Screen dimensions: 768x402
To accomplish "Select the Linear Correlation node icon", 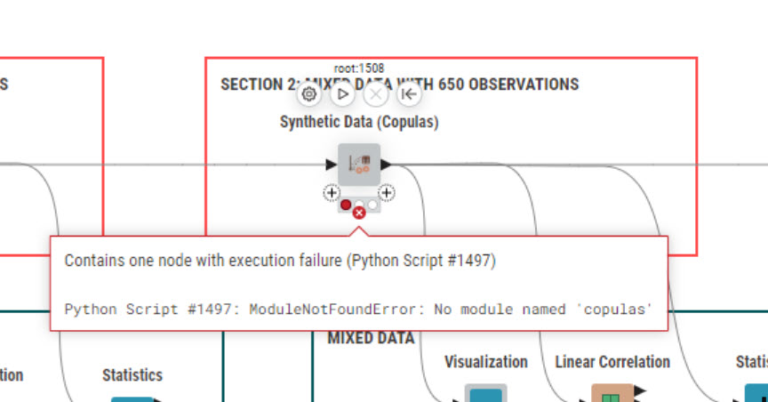I will click(612, 393).
